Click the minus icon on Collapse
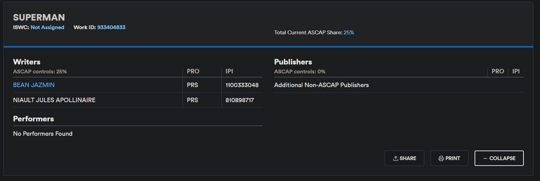This screenshot has width=540, height=181. point(485,159)
